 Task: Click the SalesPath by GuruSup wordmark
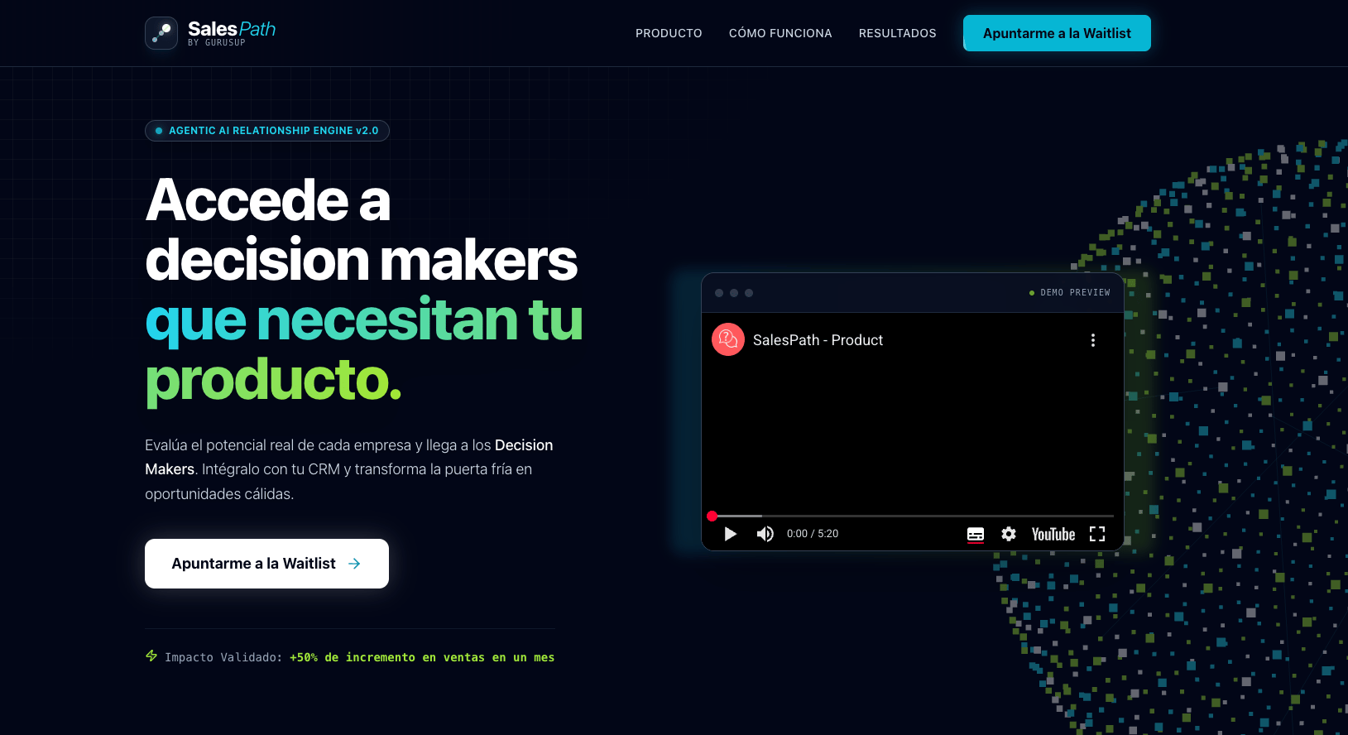(x=232, y=33)
